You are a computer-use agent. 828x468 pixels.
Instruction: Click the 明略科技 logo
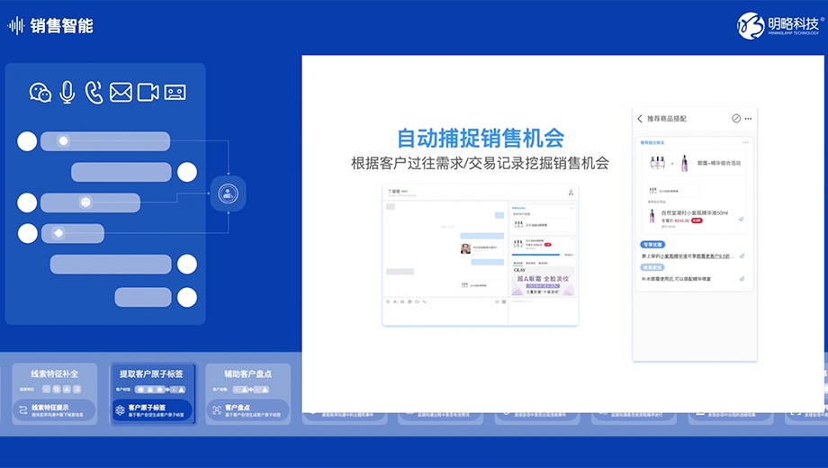779,25
